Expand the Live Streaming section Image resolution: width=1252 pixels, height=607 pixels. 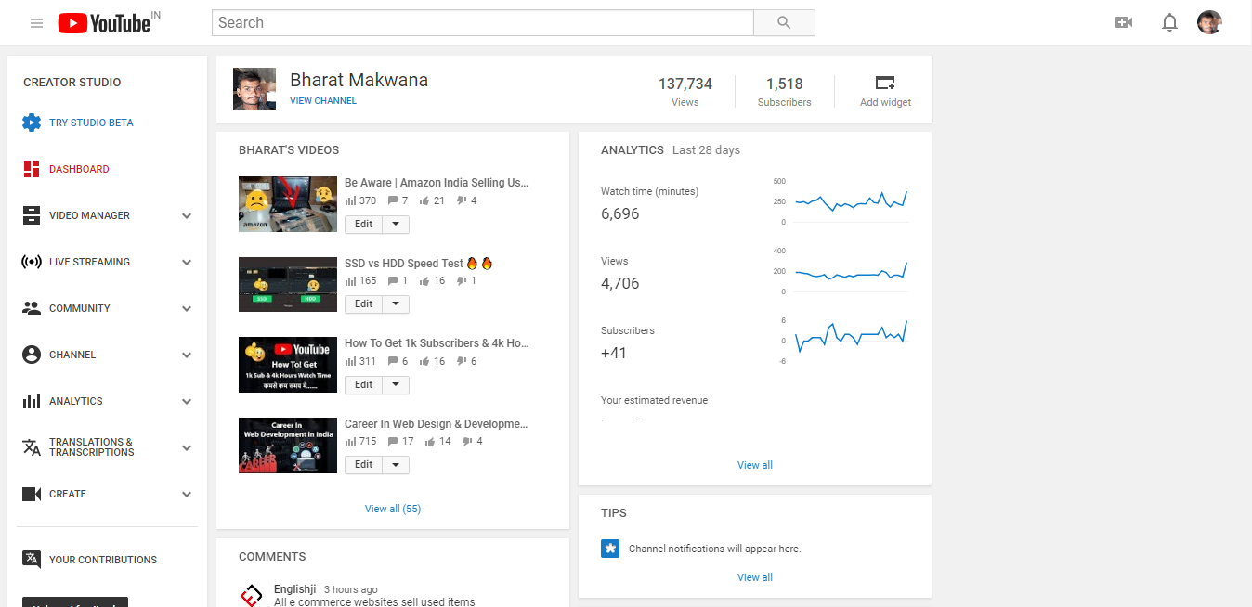click(187, 262)
